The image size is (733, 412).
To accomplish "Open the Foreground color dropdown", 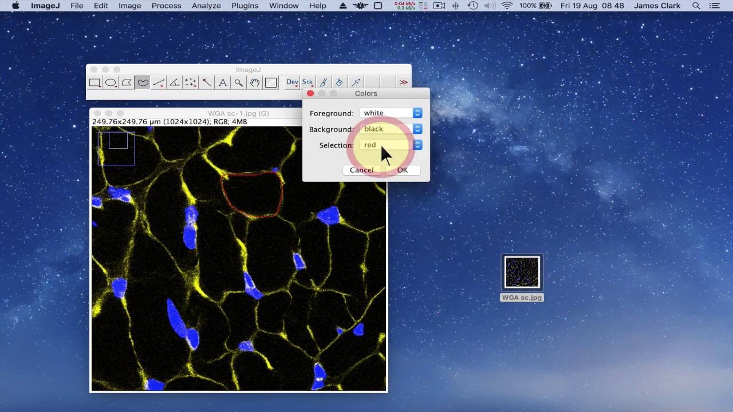I will [x=391, y=113].
